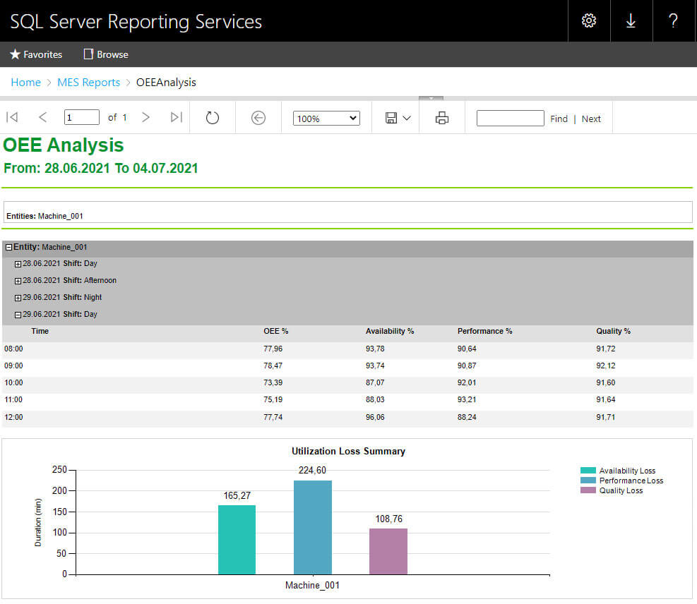Click the Performance Loss blue bar
The width and height of the screenshot is (697, 604).
click(313, 527)
